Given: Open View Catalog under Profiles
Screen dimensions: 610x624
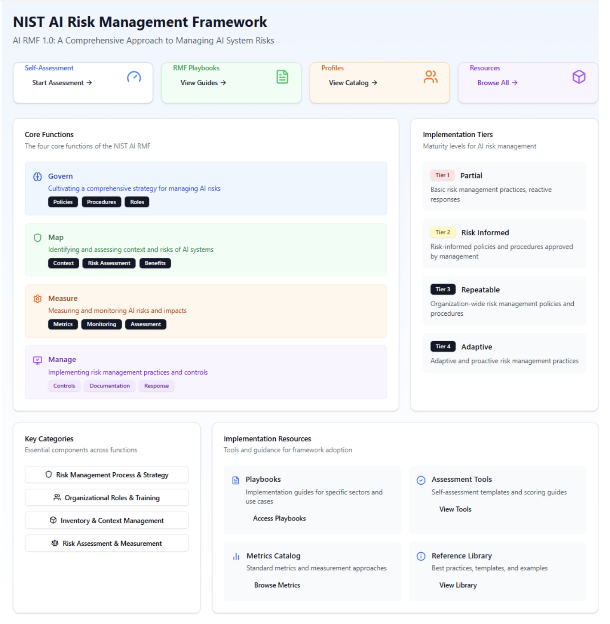Looking at the screenshot, I should [353, 83].
